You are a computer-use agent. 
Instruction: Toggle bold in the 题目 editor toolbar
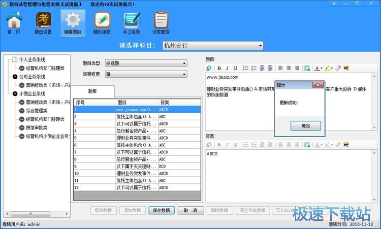click(219, 68)
